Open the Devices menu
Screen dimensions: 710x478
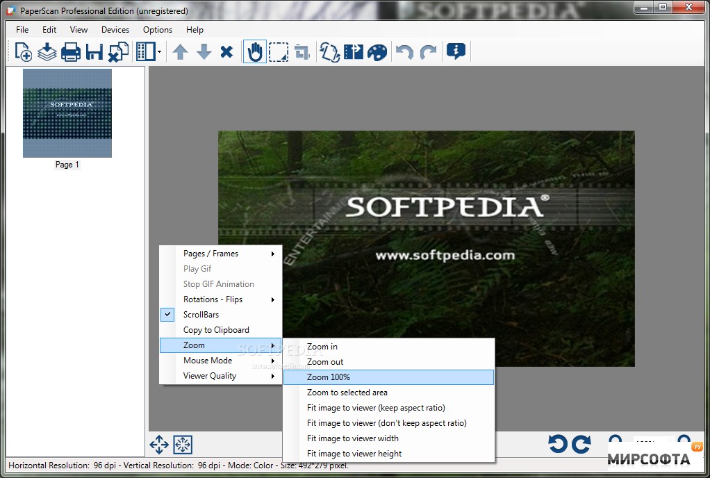point(115,30)
